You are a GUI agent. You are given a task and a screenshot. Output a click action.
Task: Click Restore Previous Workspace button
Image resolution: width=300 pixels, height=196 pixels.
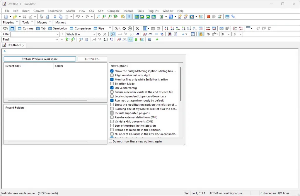[x=40, y=59]
